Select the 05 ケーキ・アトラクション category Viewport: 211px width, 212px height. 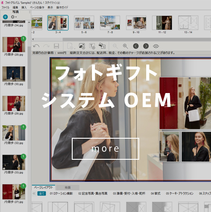pos(179,194)
